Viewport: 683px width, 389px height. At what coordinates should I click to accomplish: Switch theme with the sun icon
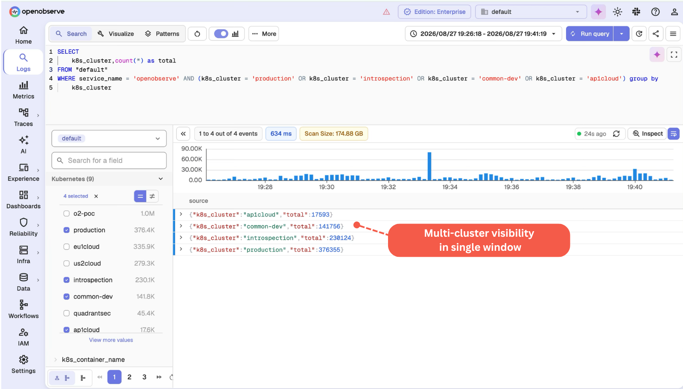[617, 12]
